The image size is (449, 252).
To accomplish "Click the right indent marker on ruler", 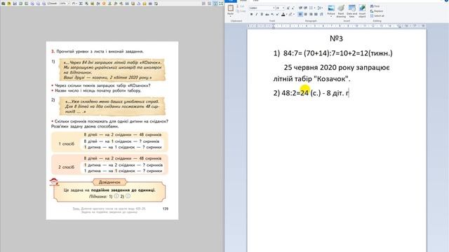I will coord(399,27).
